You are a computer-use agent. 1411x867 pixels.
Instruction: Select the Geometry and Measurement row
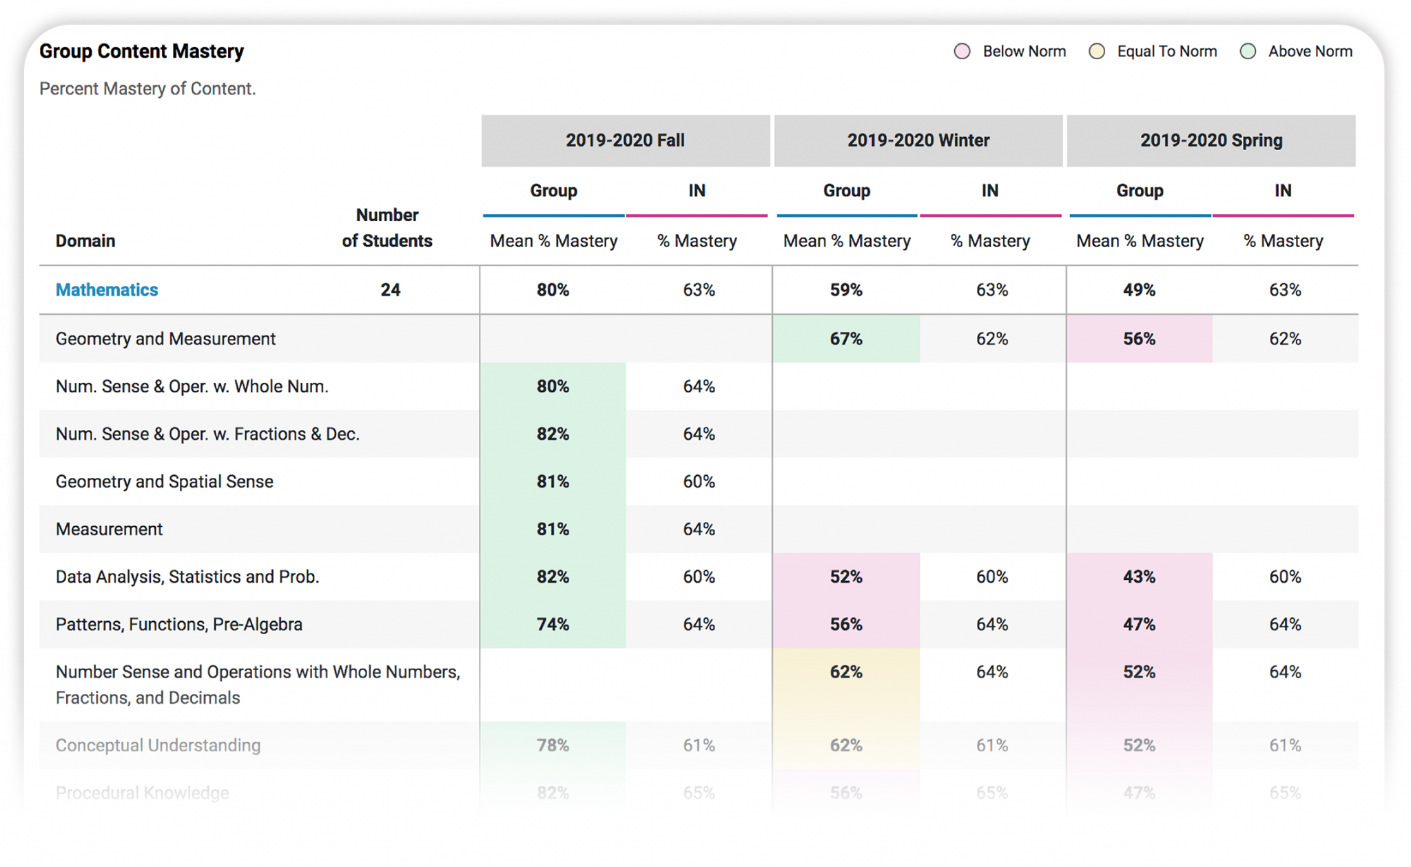(699, 339)
